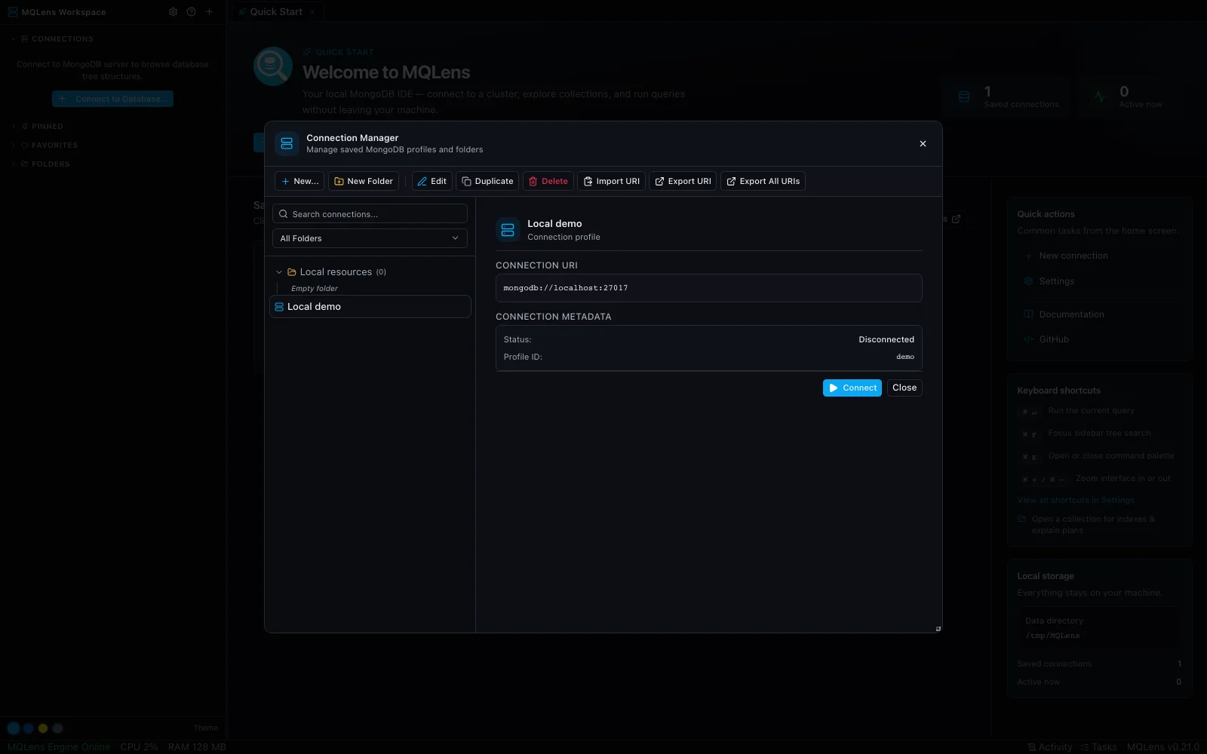Click the external-link icon behind the dialog's right edge
The width and height of the screenshot is (1207, 754).
click(x=957, y=219)
